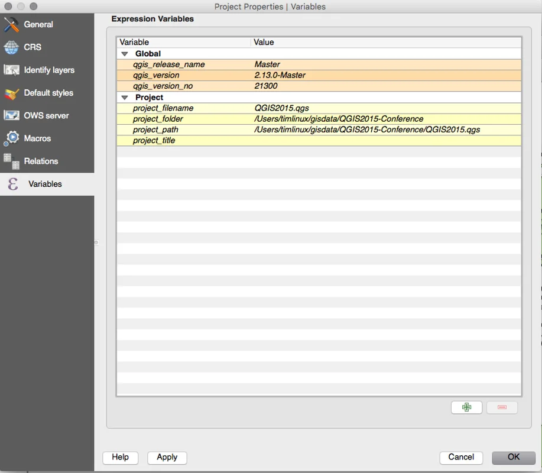This screenshot has width=542, height=473.
Task: Click the Identify layers icon
Action: tap(11, 70)
